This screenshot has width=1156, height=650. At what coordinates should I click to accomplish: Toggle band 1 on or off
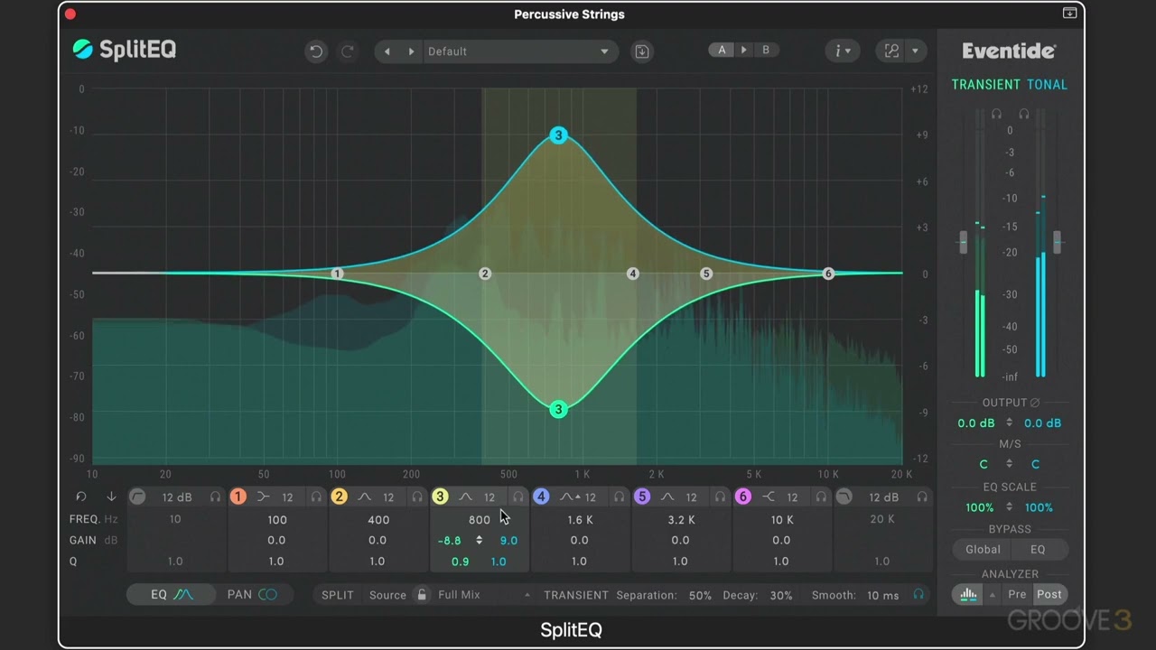[x=238, y=497]
